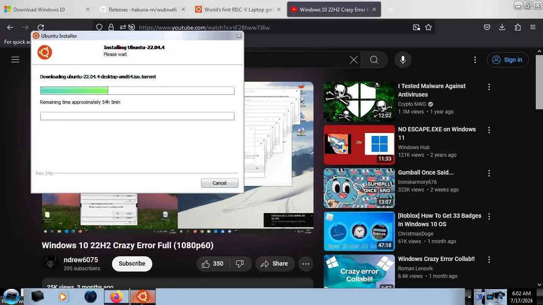
Task: Open Ubuntu Installer taskbar button
Action: pyautogui.click(x=143, y=297)
